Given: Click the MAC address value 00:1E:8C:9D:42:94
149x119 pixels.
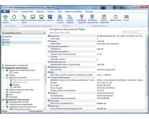Looking at the screenshot, I should [104, 85].
